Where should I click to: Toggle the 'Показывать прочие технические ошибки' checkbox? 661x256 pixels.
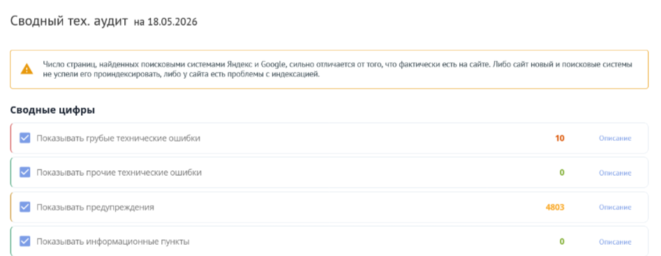point(25,172)
